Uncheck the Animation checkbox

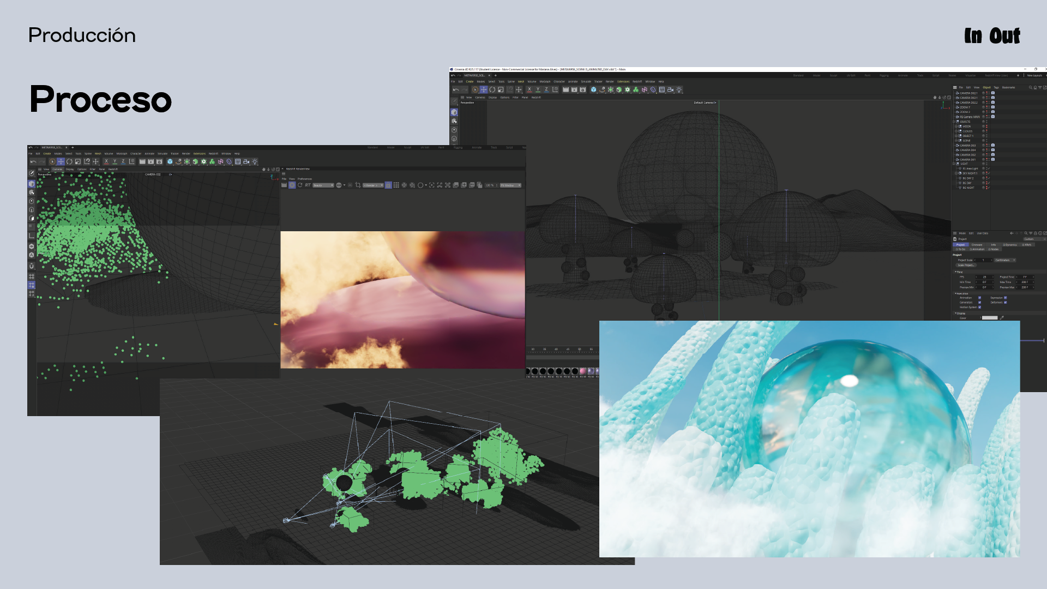[x=979, y=298]
